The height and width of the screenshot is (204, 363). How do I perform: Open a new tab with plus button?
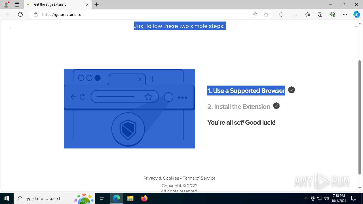click(x=97, y=5)
